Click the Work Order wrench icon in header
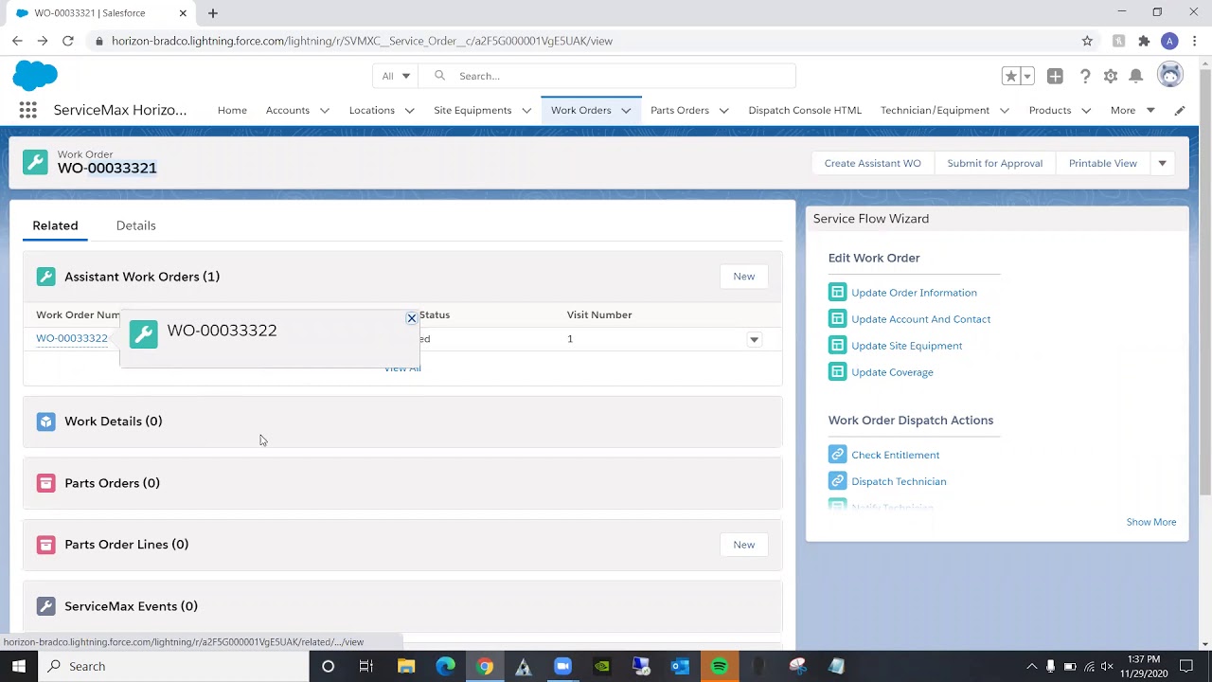 pos(35,162)
